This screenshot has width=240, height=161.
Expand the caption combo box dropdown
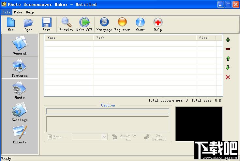pos(104,137)
